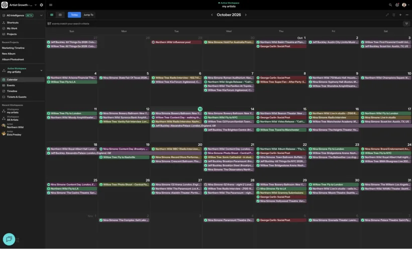Open Marketing Timeline recent project
Screen dimensions: 412x257
[x=13, y=48]
